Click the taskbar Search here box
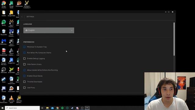 [22, 108]
